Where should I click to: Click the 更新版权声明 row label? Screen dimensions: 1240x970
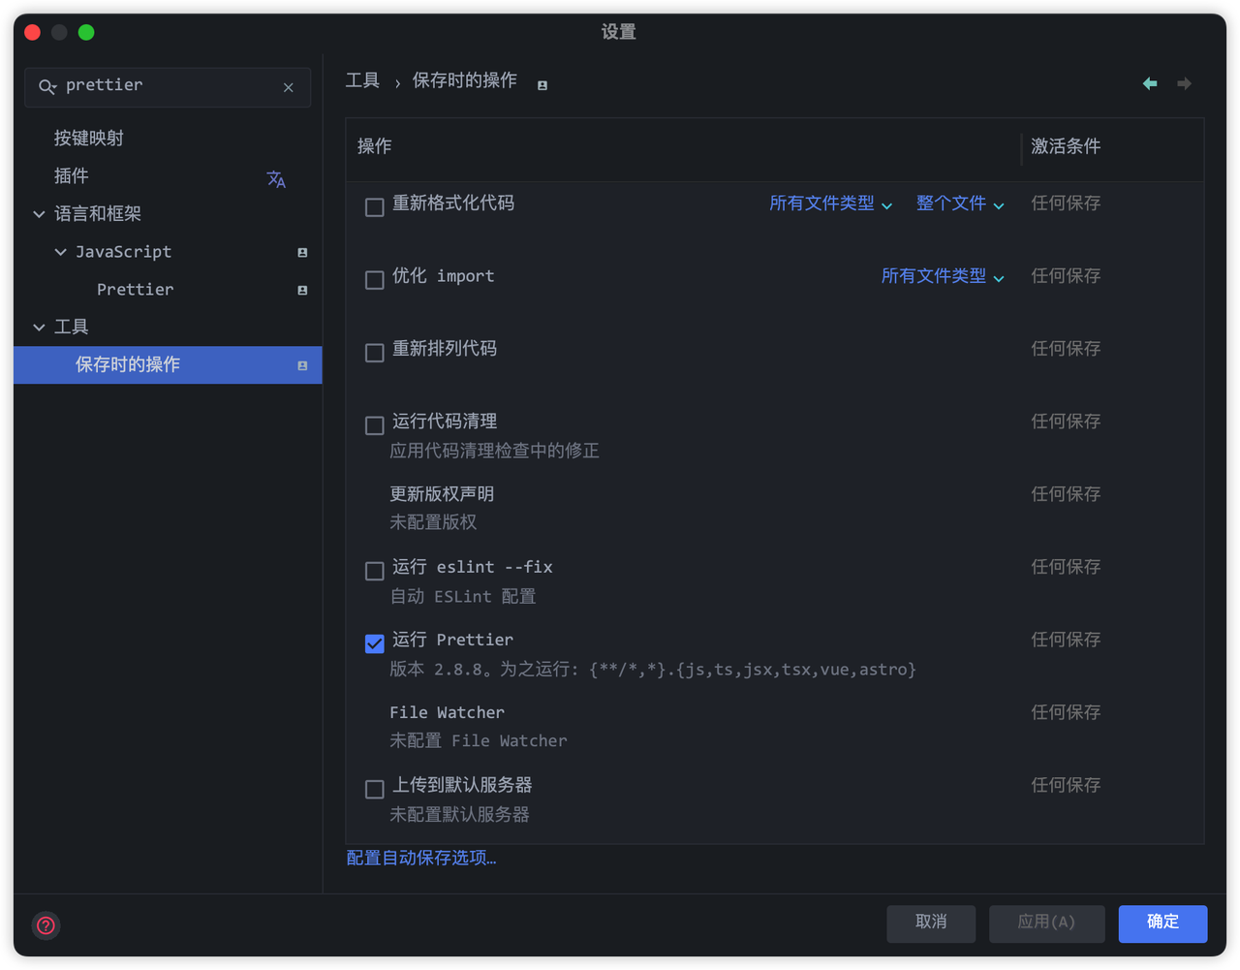[x=442, y=494]
